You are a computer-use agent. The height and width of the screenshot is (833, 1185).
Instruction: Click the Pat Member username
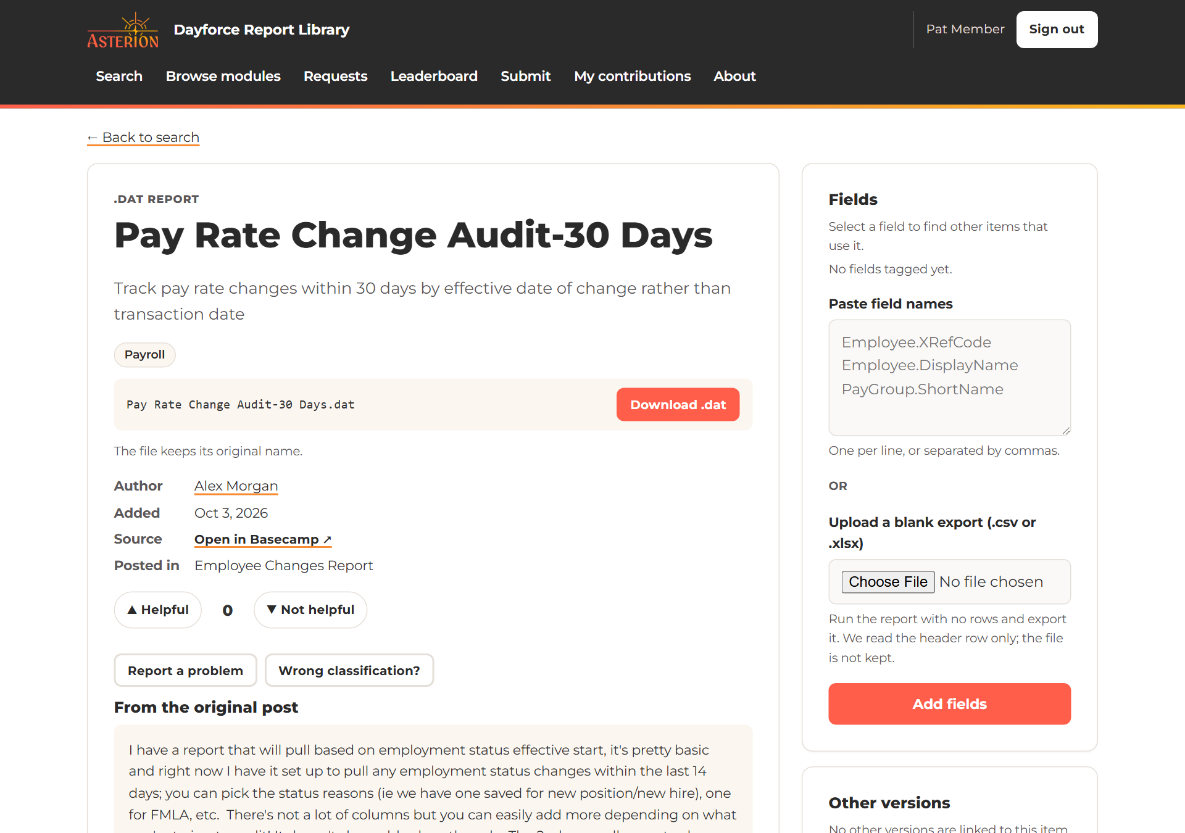[965, 29]
